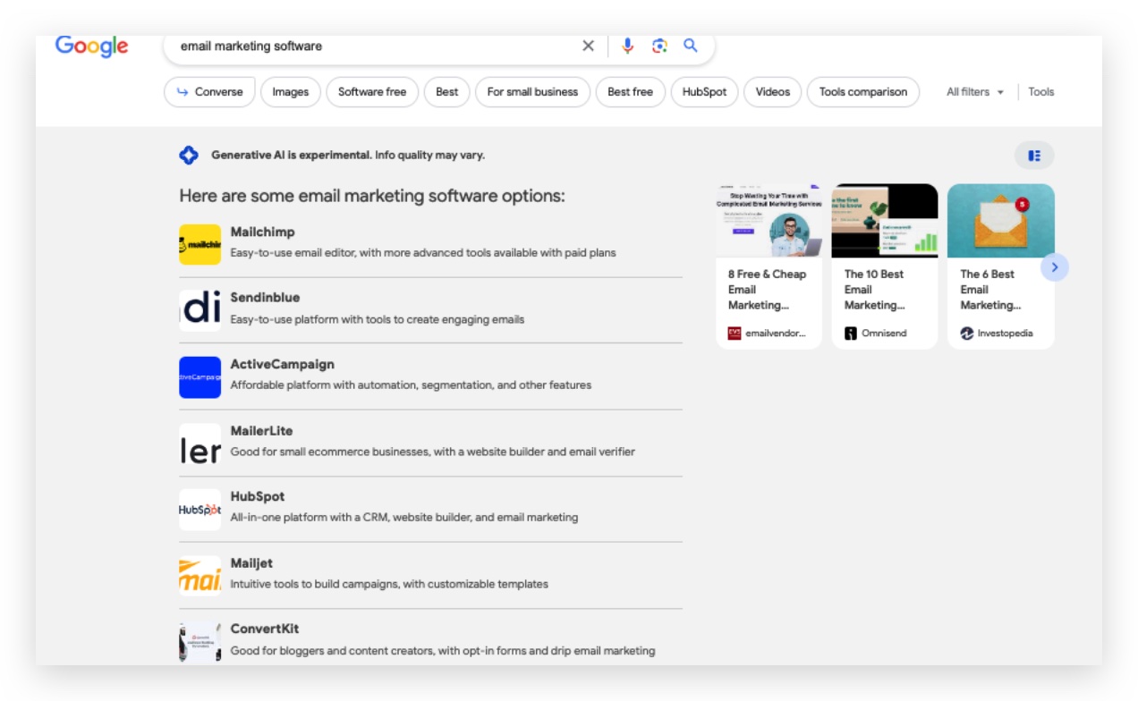The height and width of the screenshot is (701, 1138).
Task: Advance the article carousel with next arrow
Action: (1055, 266)
